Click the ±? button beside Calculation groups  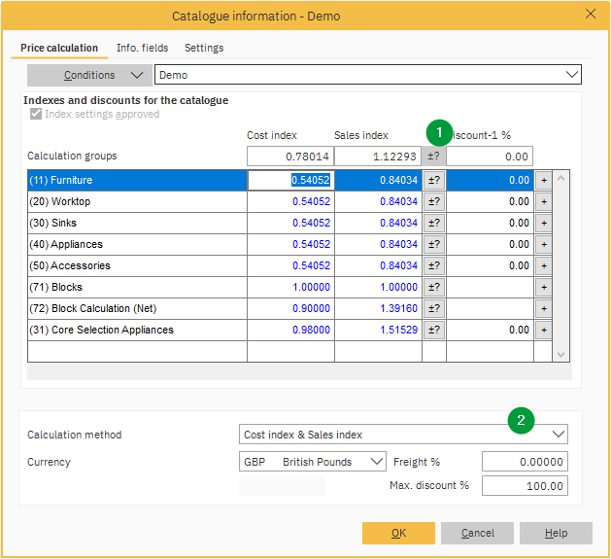[433, 157]
